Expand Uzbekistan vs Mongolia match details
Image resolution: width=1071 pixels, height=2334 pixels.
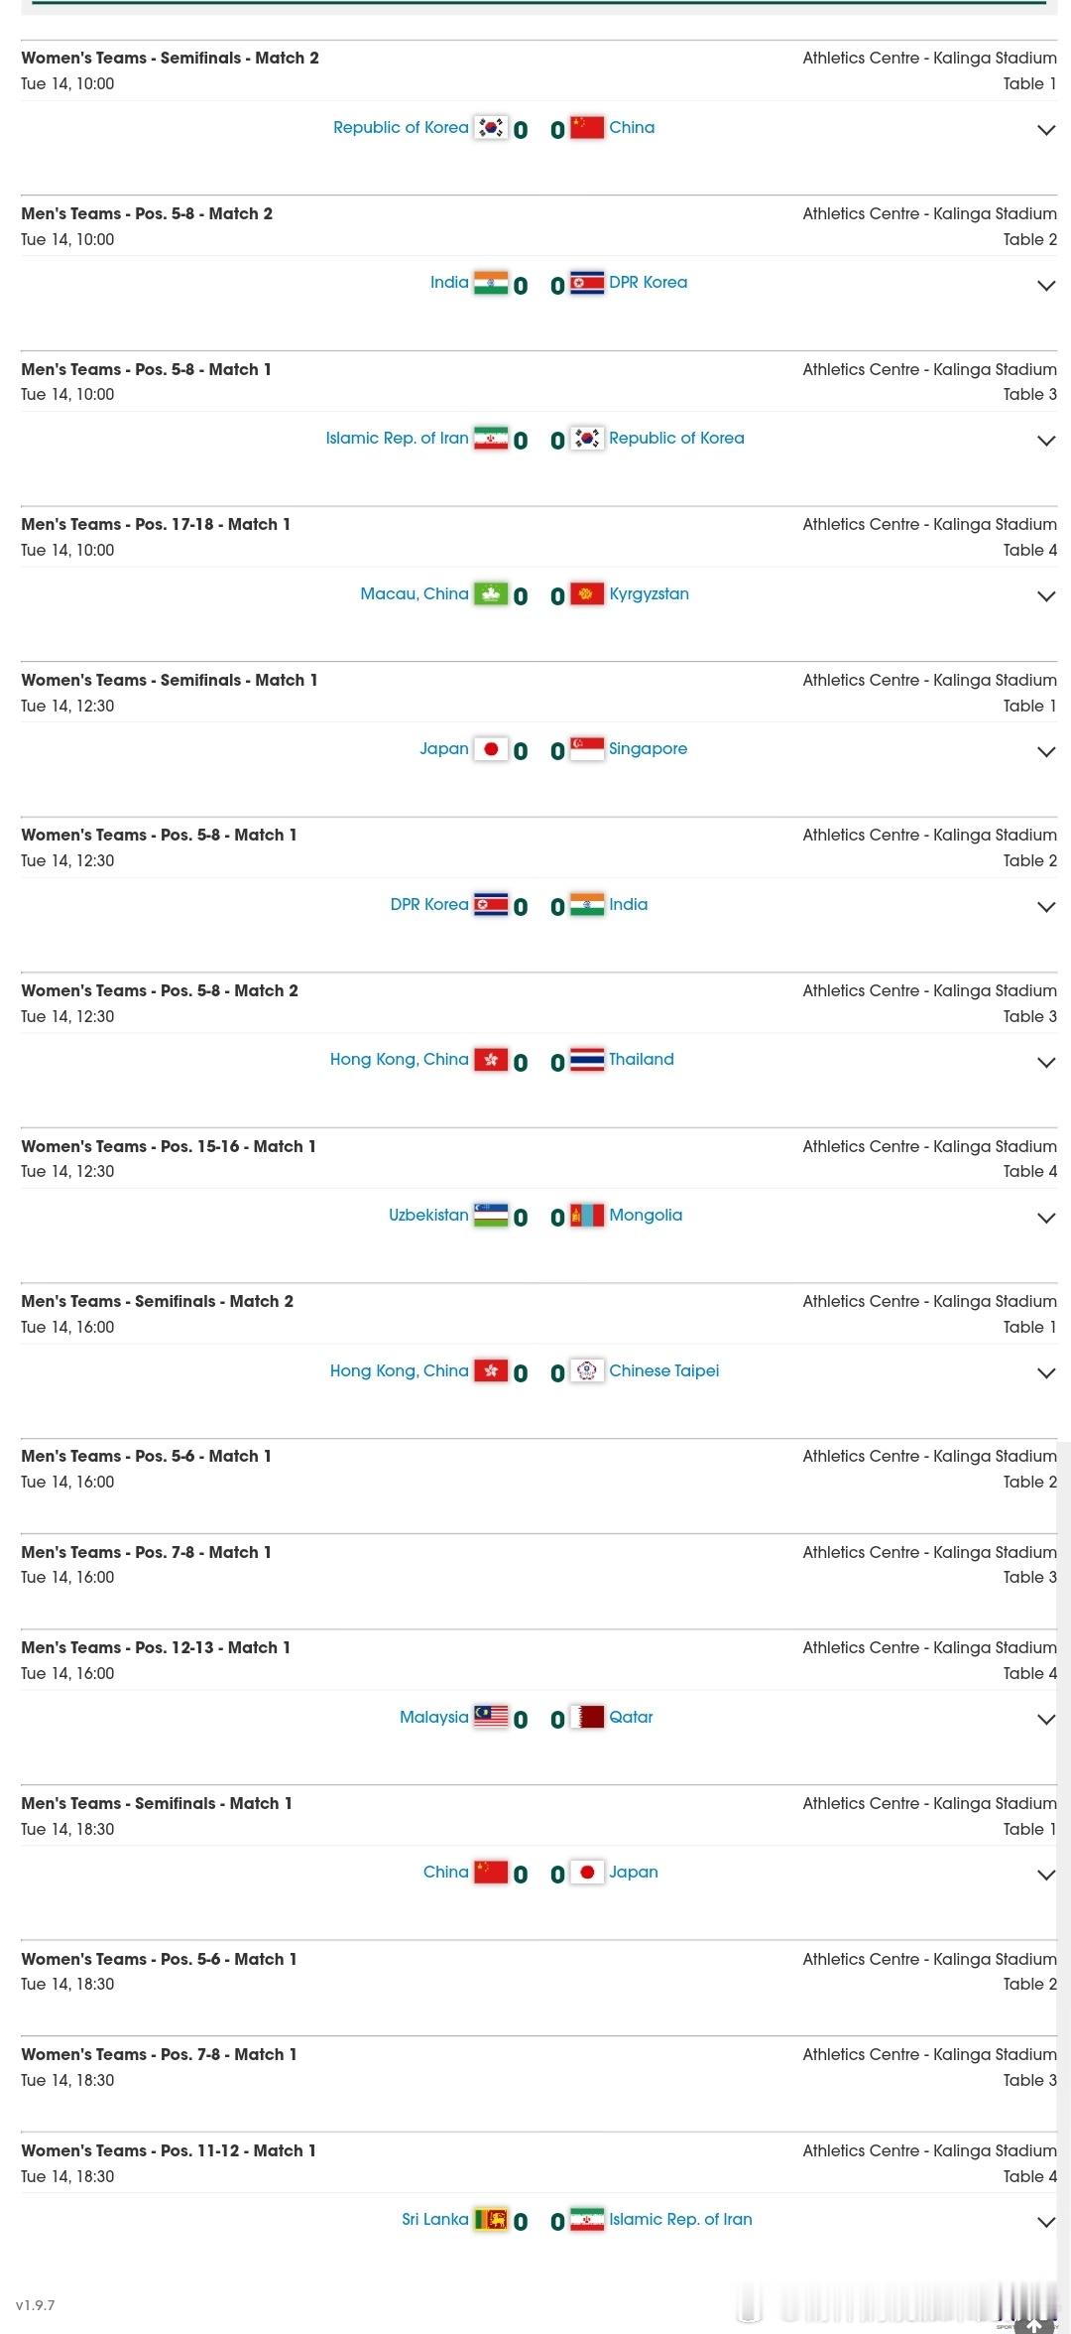point(1046,1218)
